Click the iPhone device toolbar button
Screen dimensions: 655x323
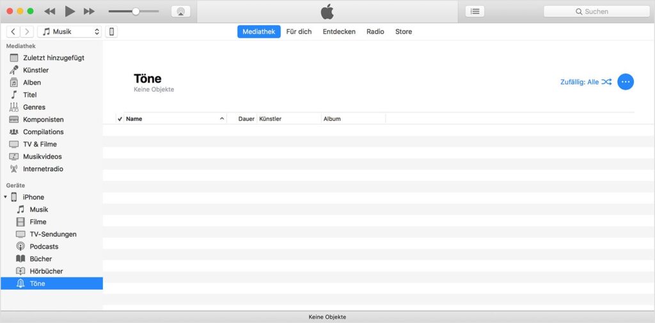[x=111, y=31]
